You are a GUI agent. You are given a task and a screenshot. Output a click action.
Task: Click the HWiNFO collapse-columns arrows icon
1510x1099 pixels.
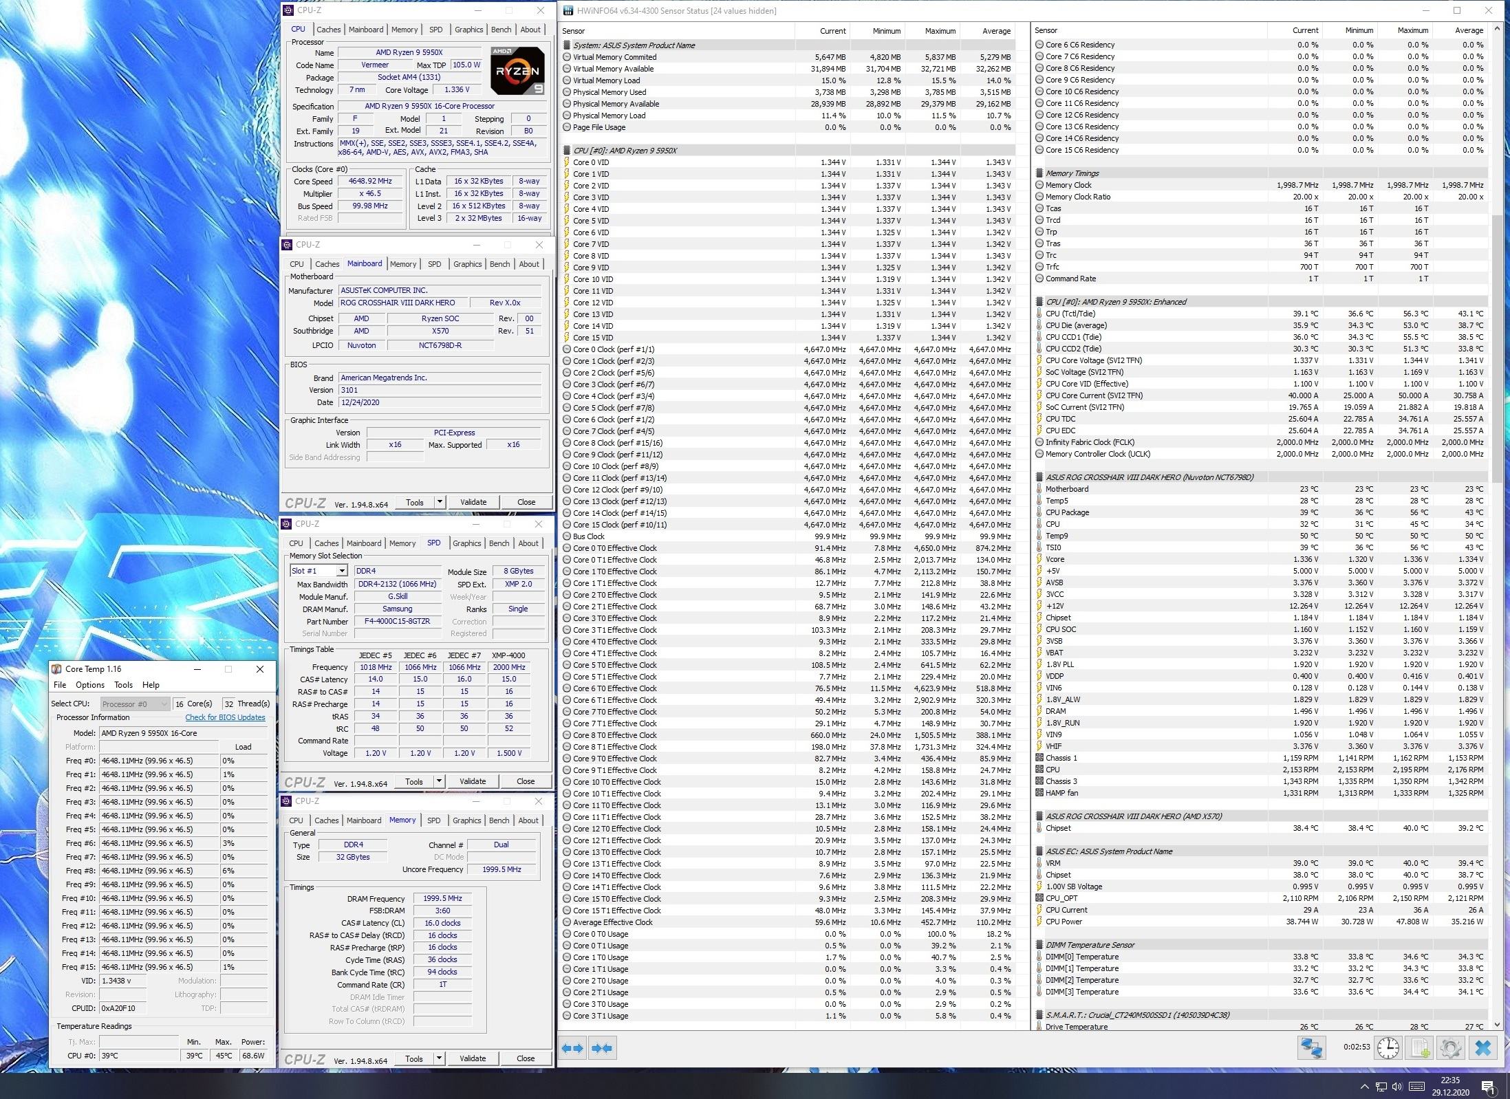(x=602, y=1048)
